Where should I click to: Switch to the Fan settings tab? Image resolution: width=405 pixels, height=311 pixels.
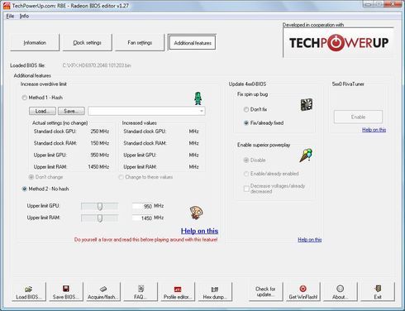pyautogui.click(x=140, y=43)
